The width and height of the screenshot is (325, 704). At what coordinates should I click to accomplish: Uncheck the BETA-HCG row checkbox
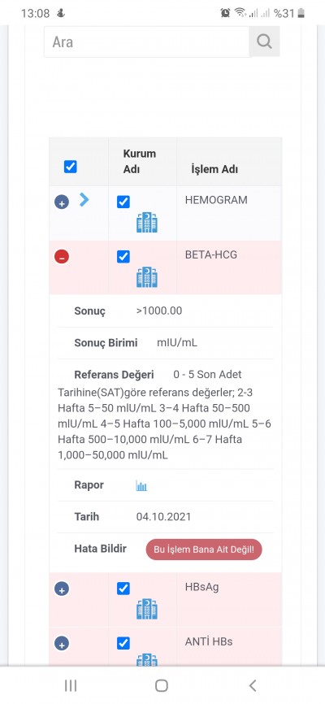(x=123, y=257)
